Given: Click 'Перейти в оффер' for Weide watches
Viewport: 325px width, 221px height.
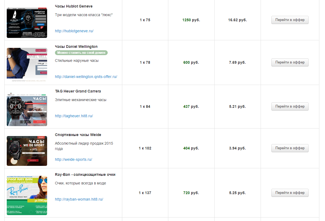Looking at the screenshot, I should pos(290,148).
